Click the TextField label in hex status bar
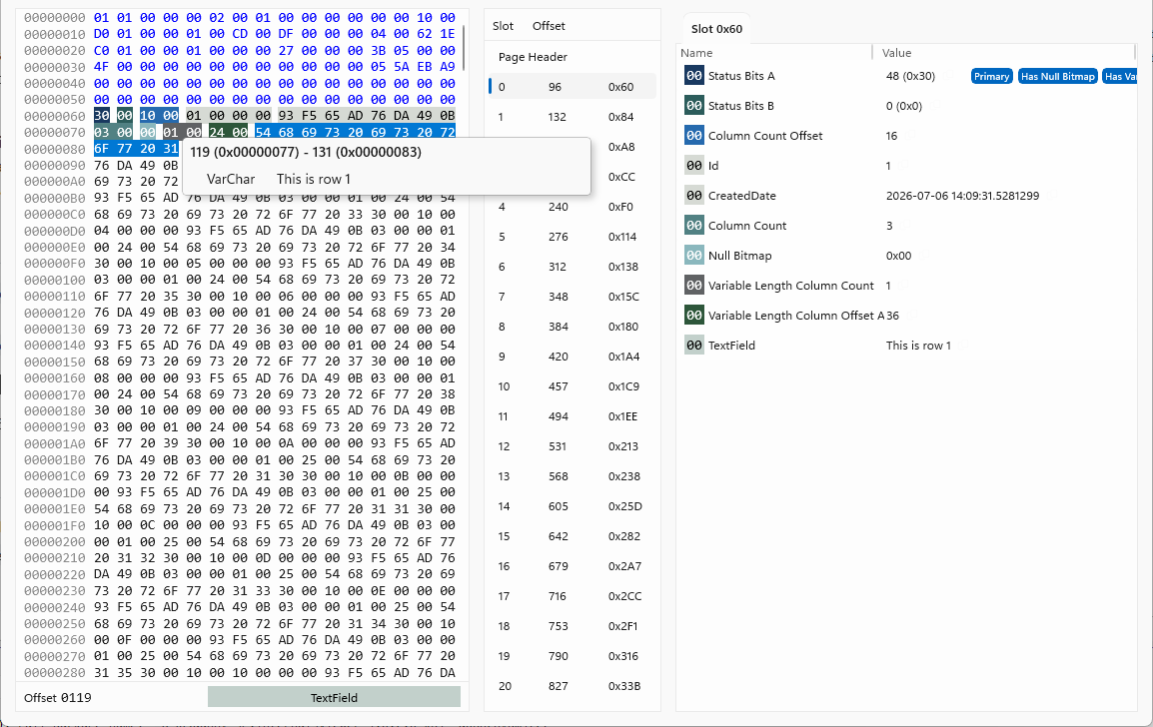 point(334,698)
